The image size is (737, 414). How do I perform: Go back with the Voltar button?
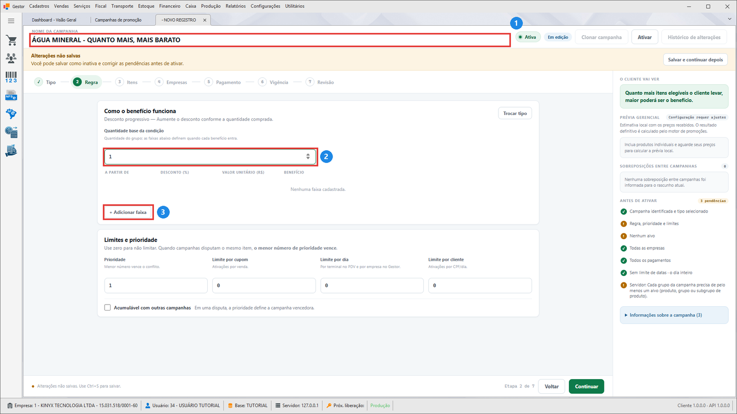(x=552, y=386)
